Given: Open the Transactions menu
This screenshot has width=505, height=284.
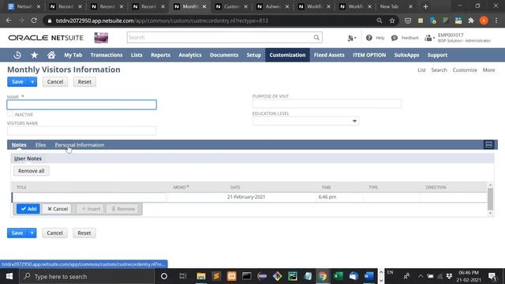Looking at the screenshot, I should click(x=107, y=55).
